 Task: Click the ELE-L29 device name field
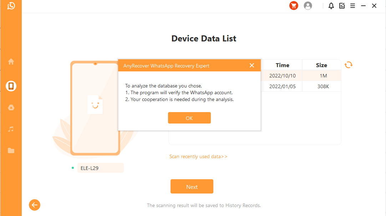tap(100, 168)
